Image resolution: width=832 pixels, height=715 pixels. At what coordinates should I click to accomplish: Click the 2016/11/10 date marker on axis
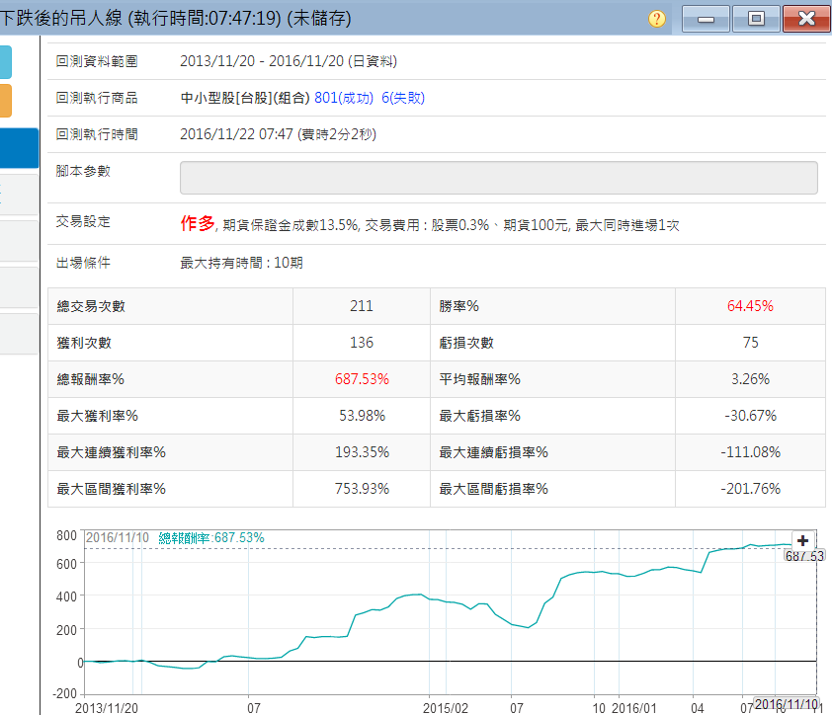[x=787, y=705]
